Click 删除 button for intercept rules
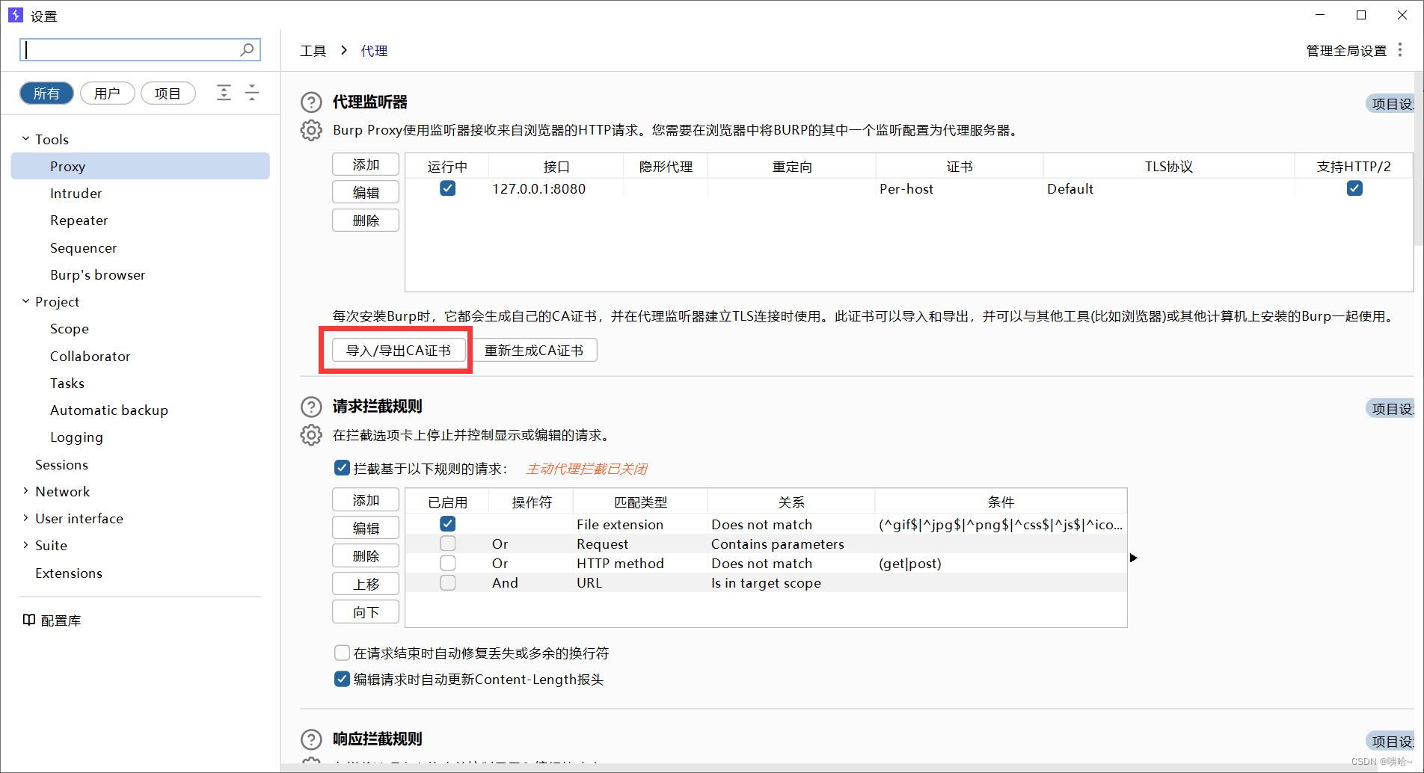 click(366, 555)
